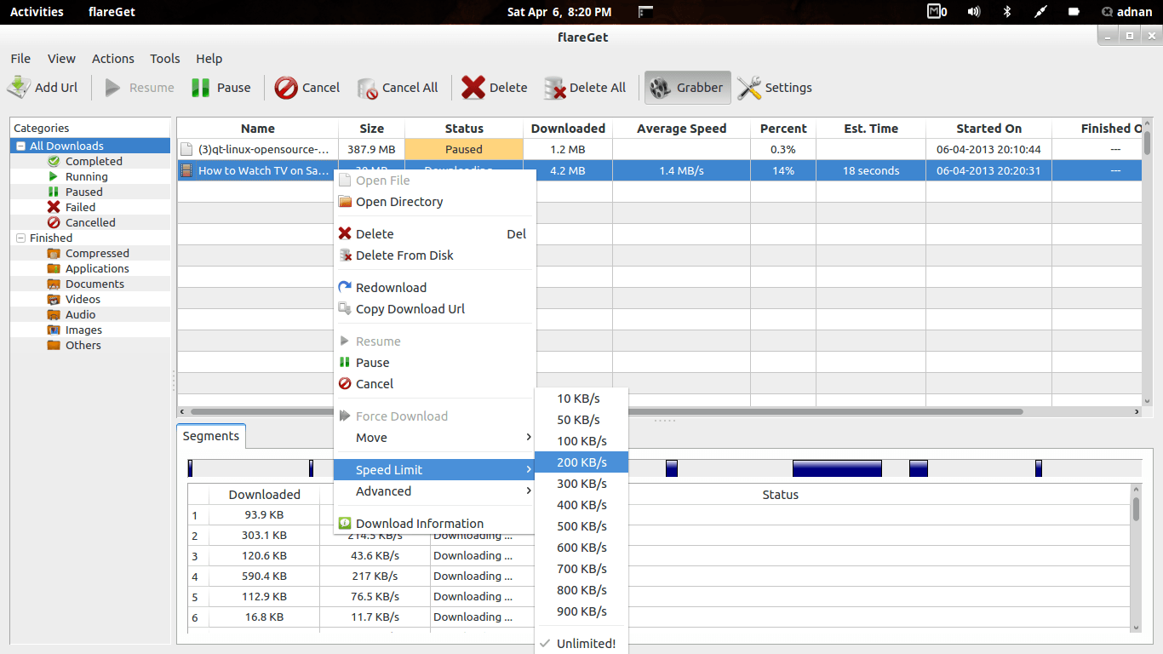Set speed limit to 200 KB/s

point(581,462)
